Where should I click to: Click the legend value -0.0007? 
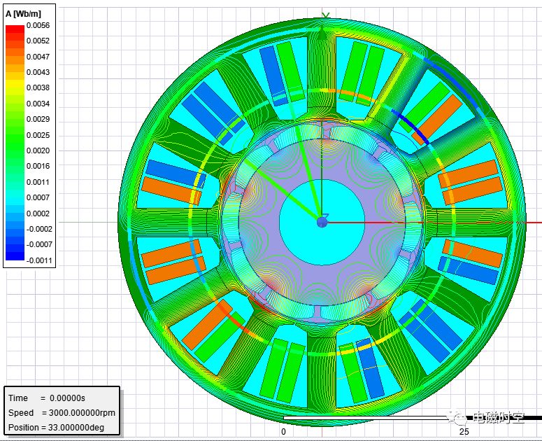[39, 244]
